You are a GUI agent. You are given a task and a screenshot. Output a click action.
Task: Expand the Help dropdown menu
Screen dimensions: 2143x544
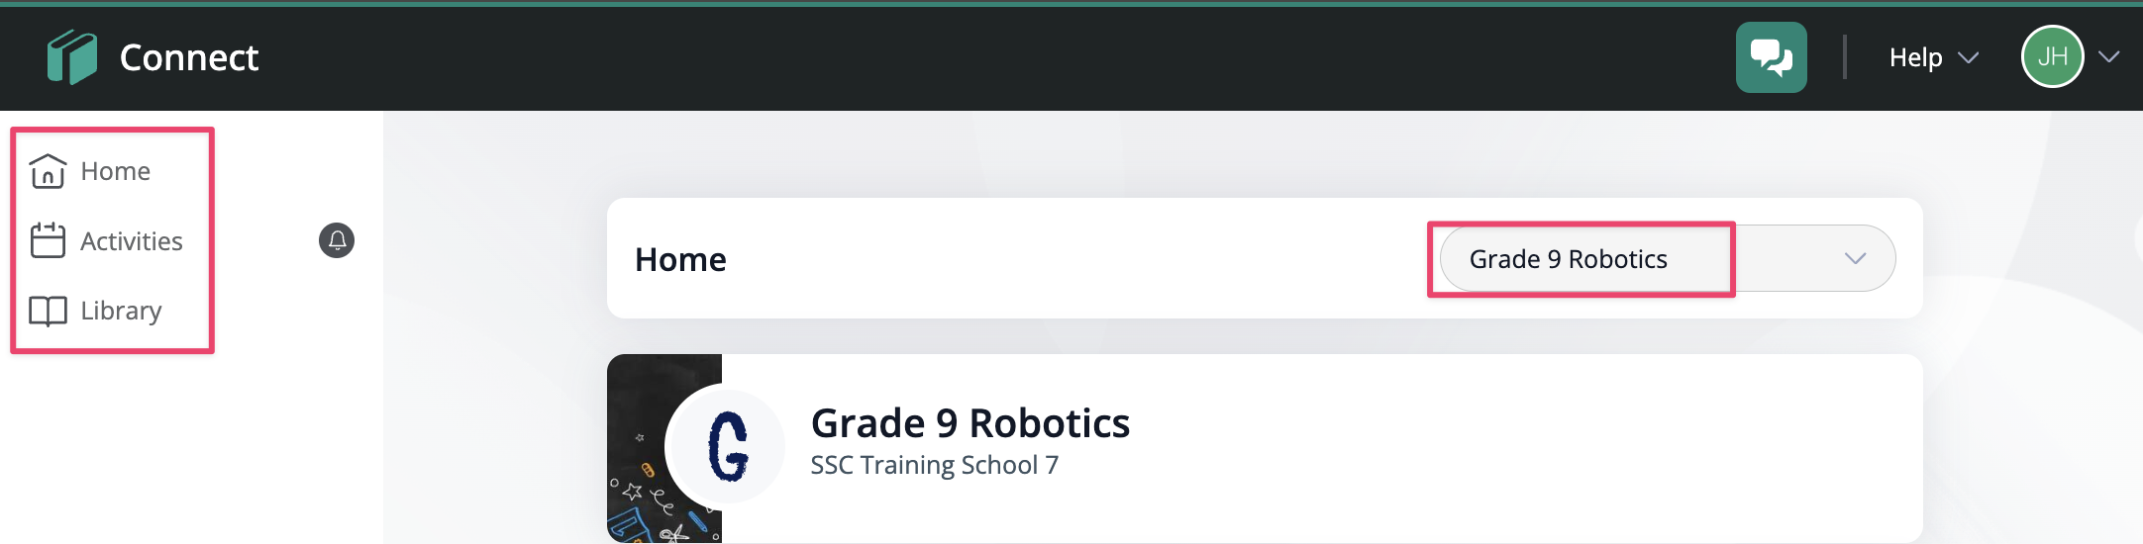tap(1933, 57)
